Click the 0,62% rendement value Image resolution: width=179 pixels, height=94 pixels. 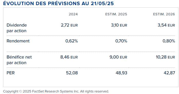click(x=72, y=41)
